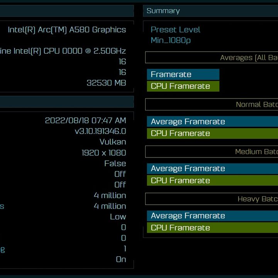Click the Averages (All Batches) section header
This screenshot has width=278, height=278.
[x=212, y=58]
